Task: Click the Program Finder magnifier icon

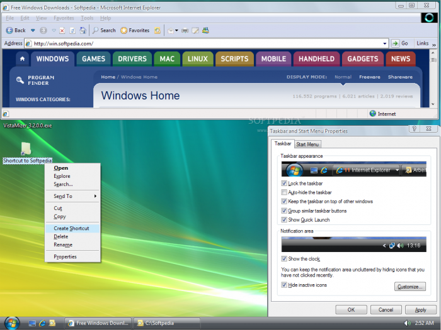Action: (x=20, y=80)
